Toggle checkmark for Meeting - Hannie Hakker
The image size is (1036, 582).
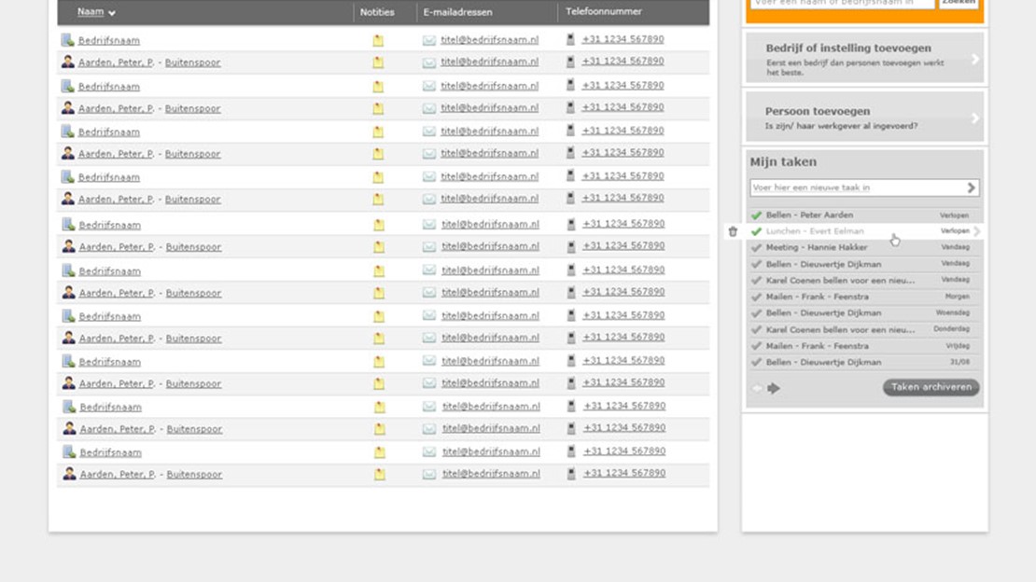[756, 248]
